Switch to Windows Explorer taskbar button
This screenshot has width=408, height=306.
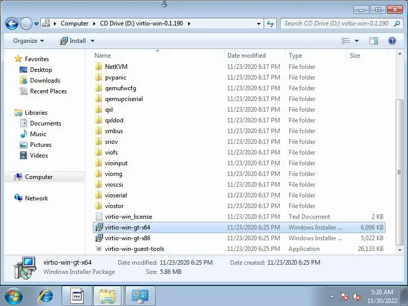[107, 296]
